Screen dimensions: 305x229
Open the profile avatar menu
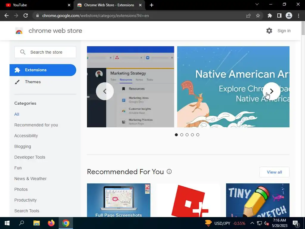(289, 16)
